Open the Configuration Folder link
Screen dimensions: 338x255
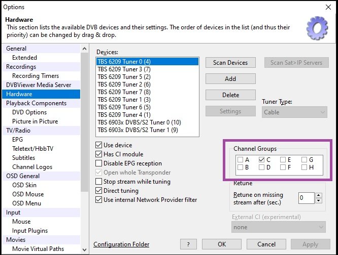(121, 244)
